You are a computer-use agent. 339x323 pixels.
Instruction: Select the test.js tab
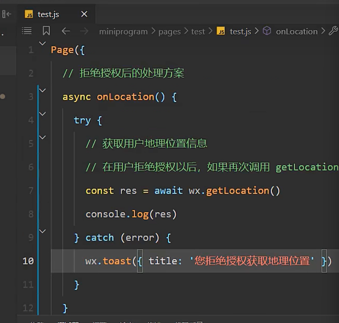48,14
